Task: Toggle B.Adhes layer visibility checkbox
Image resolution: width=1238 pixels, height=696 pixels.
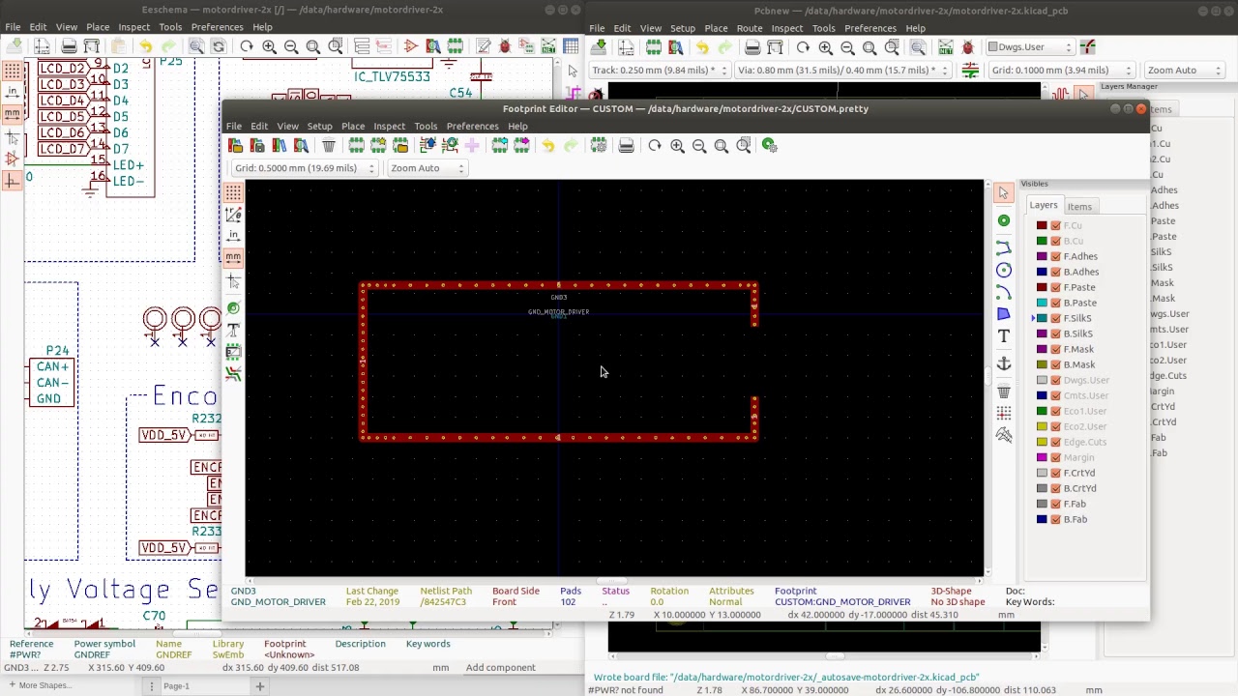Action: (1056, 272)
